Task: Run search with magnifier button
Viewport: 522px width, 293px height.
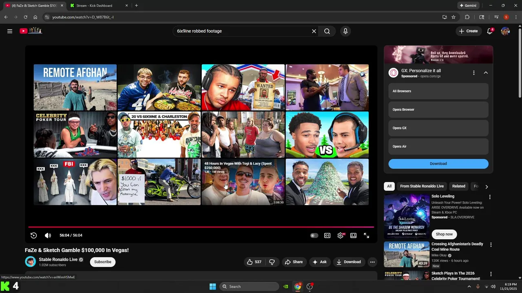Action: pos(327,31)
